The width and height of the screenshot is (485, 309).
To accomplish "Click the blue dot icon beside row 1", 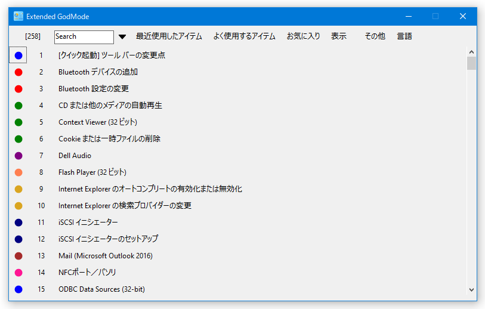I will 18,55.
